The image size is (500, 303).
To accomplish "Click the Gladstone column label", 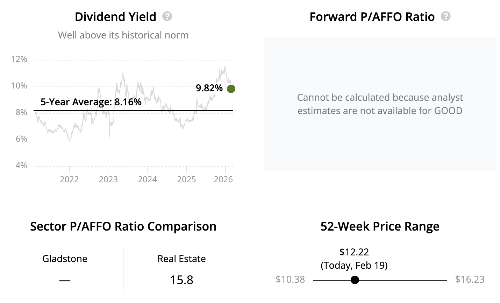I will pyautogui.click(x=65, y=259).
